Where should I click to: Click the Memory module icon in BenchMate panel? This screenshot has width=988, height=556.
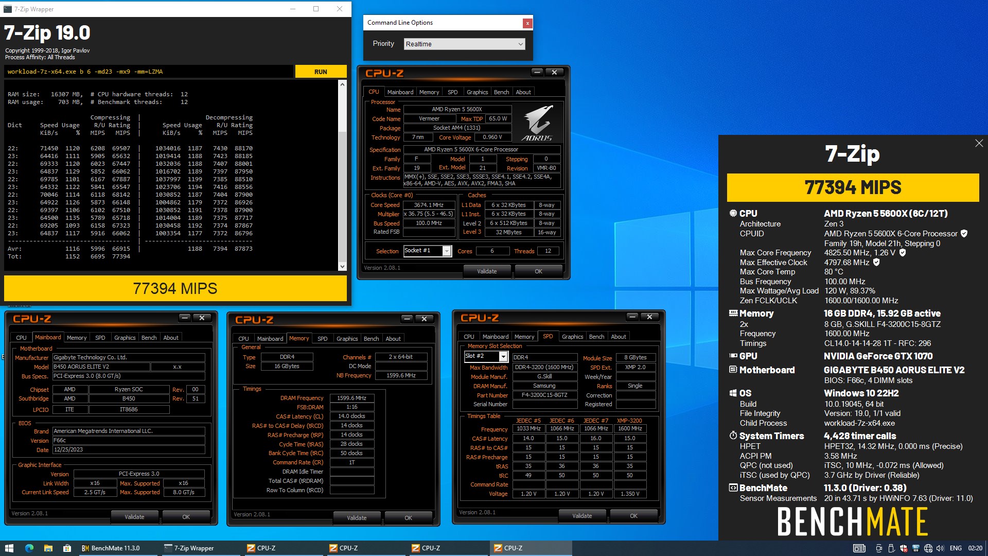tap(733, 313)
